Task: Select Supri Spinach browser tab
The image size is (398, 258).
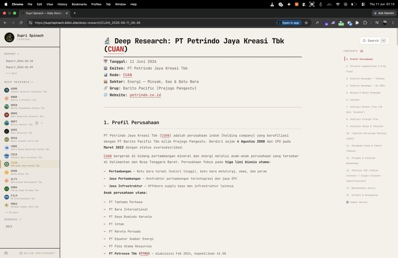Action: 44,13
